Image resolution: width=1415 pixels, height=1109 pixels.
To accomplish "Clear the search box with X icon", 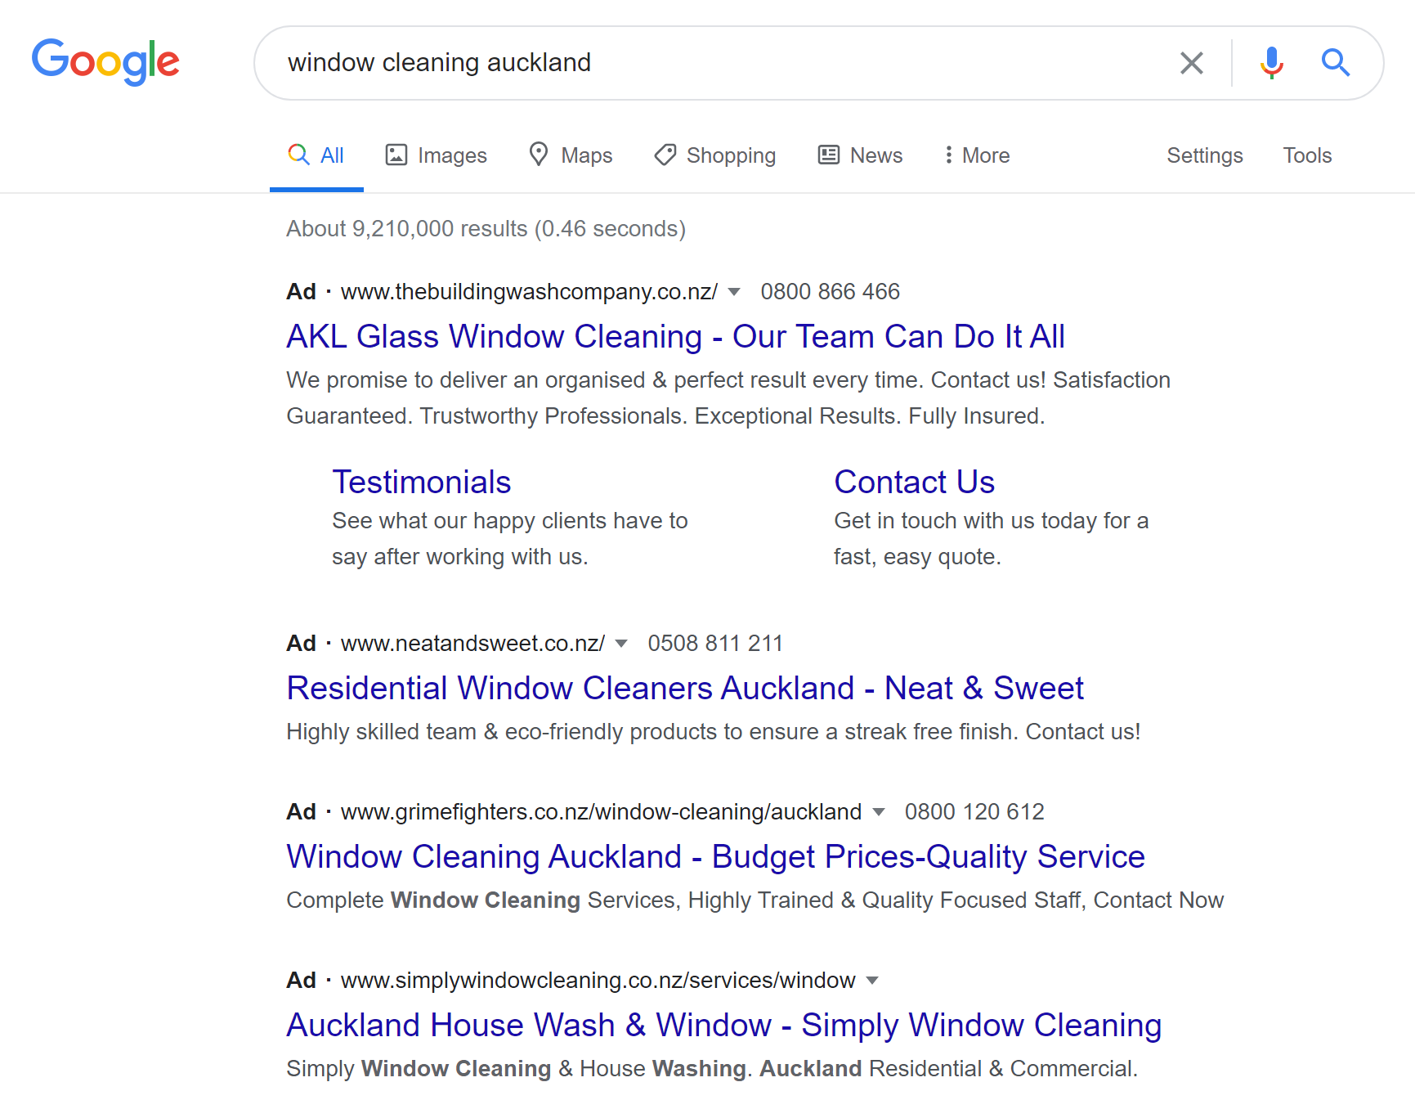I will (x=1192, y=63).
